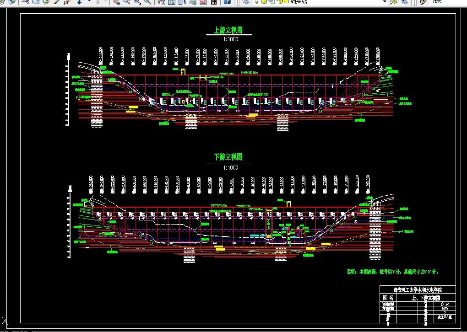Click the Cut scissors icon
467x332 pixels.
[x=26, y=2]
